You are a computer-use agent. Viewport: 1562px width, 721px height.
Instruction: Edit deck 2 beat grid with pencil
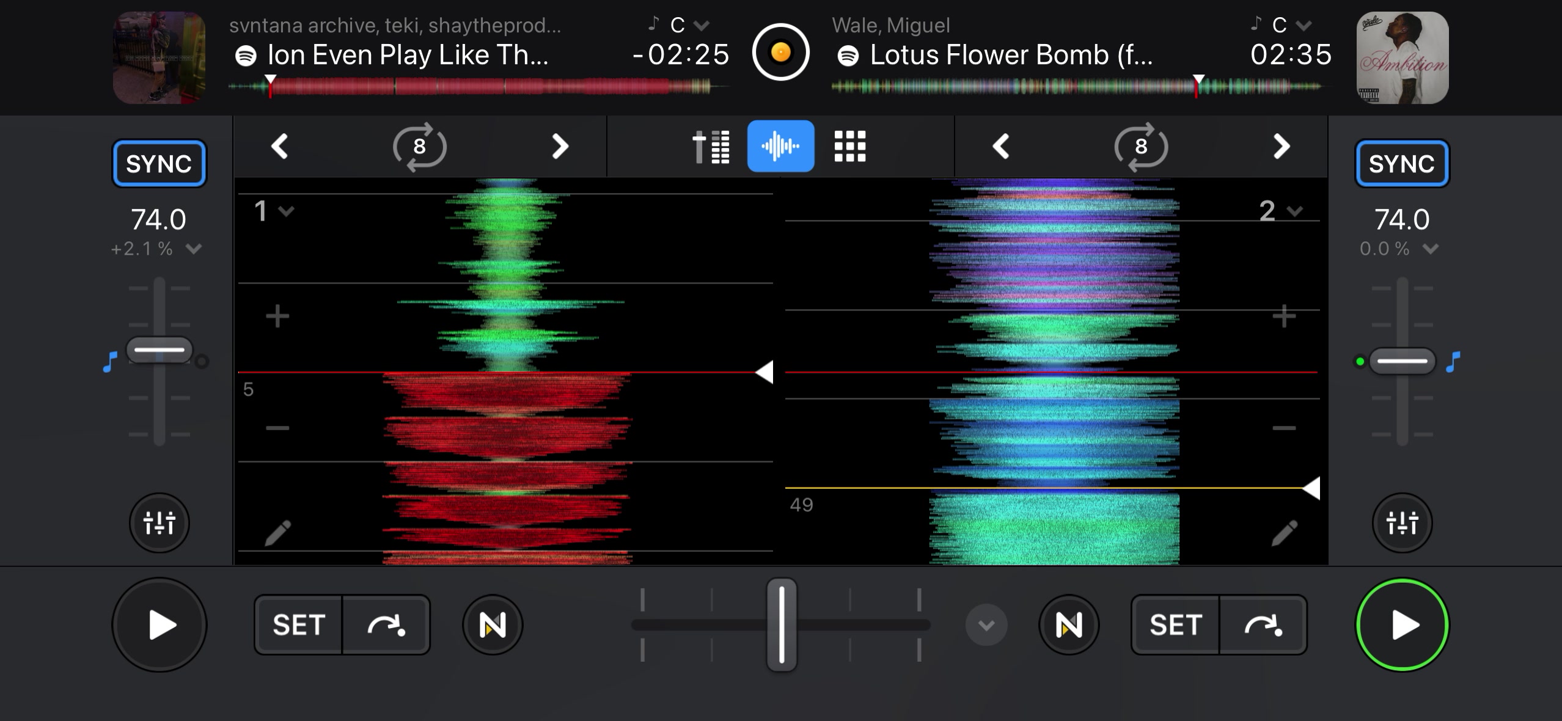(1285, 532)
